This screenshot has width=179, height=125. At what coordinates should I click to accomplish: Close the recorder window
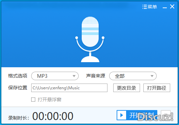click(172, 6)
